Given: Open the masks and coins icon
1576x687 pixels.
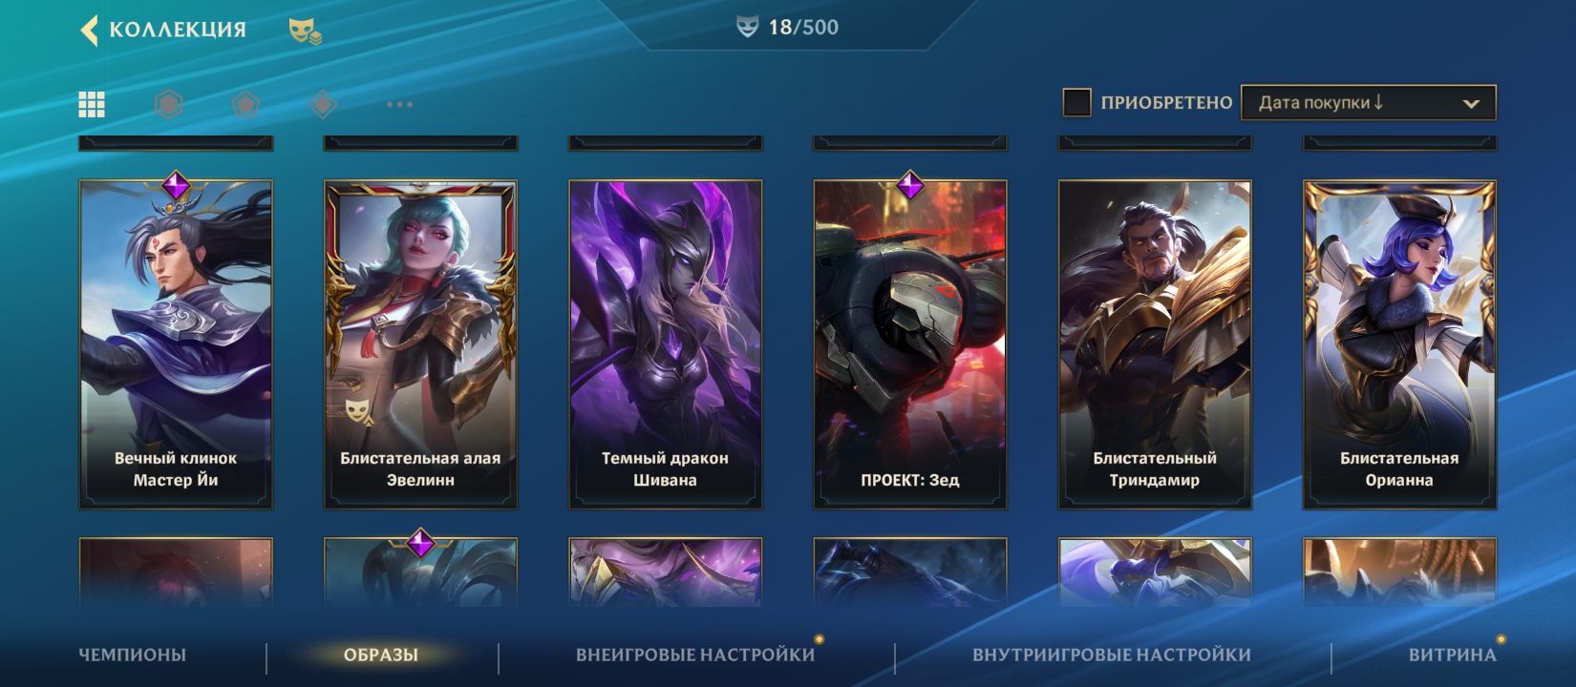Looking at the screenshot, I should click(305, 31).
